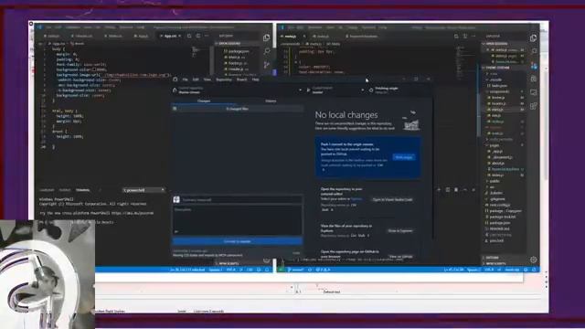
Task: Open Help menu in GitHub Desktop
Action: coord(256,80)
